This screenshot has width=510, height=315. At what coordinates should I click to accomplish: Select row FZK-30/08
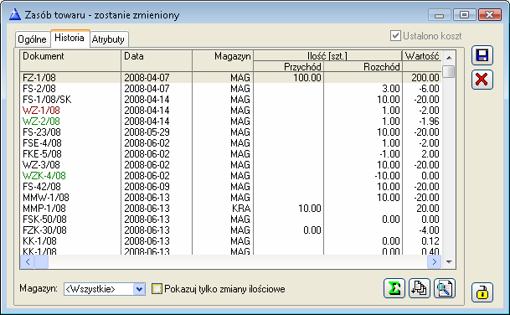[x=229, y=230]
